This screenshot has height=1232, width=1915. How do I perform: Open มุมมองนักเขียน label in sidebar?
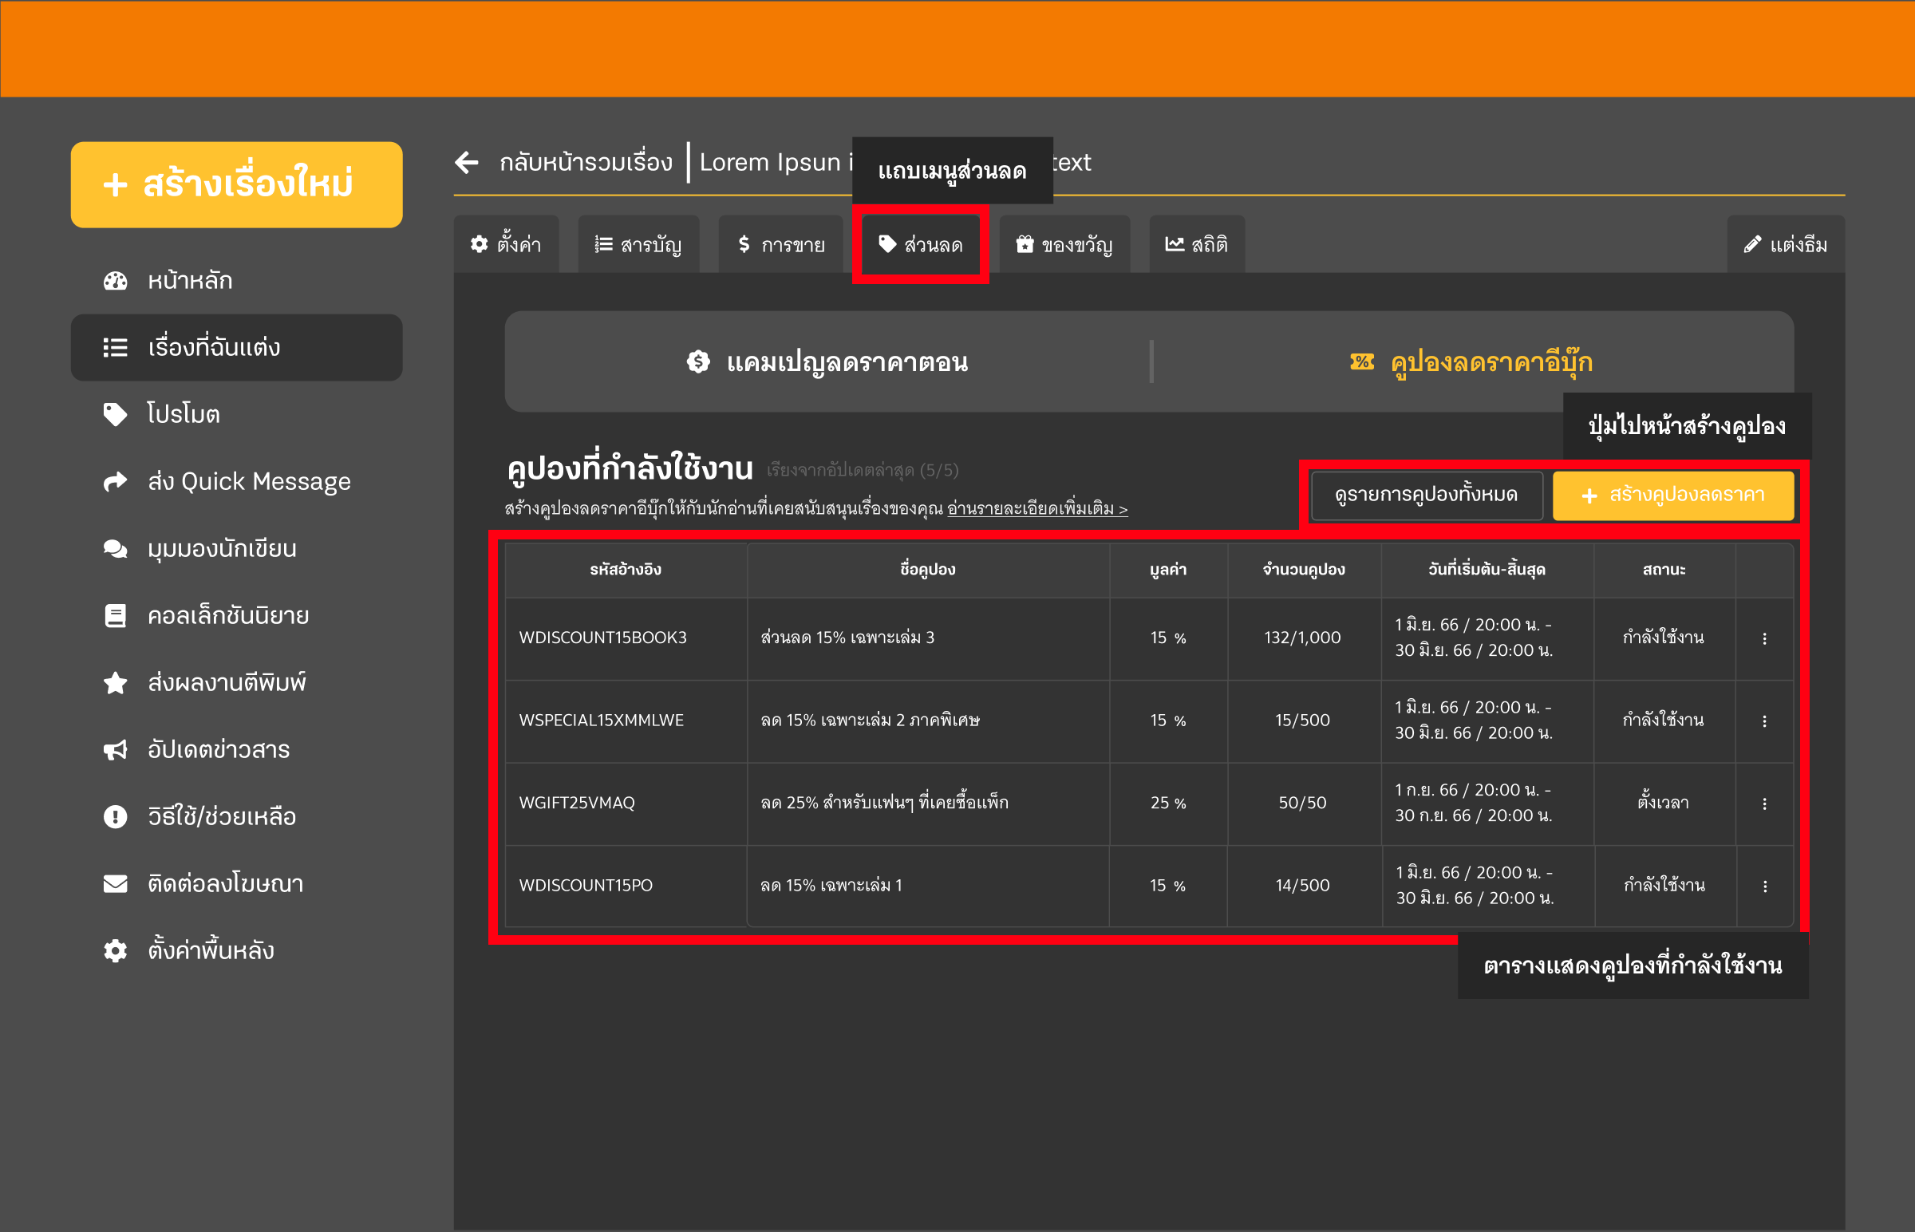[x=222, y=549]
